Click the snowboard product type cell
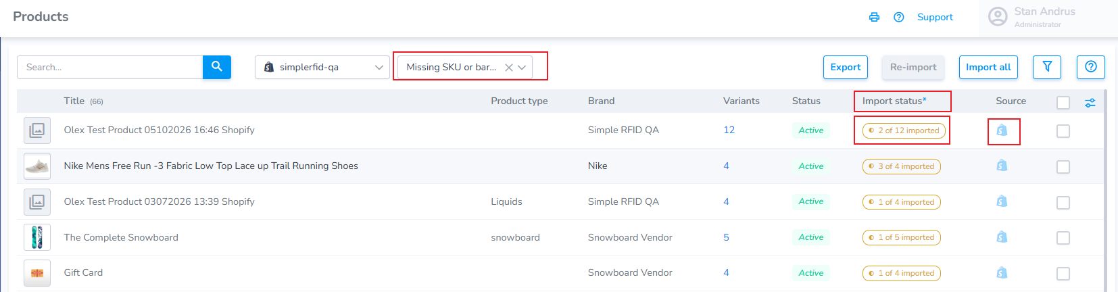This screenshot has height=292, width=1118. [x=515, y=237]
